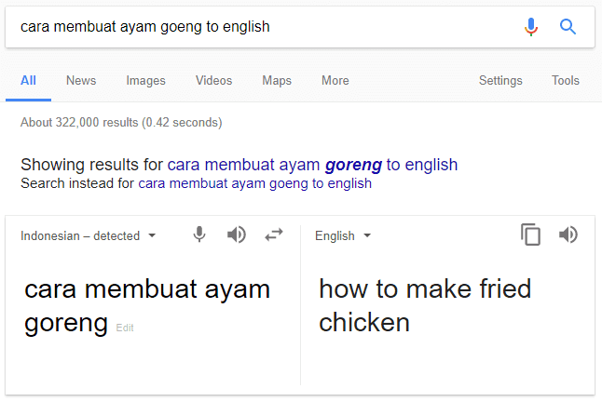602x402 pixels.
Task: Go to the Maps tab
Action: point(277,80)
